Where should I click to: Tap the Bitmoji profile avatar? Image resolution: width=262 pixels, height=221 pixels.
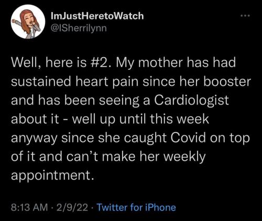click(x=28, y=21)
